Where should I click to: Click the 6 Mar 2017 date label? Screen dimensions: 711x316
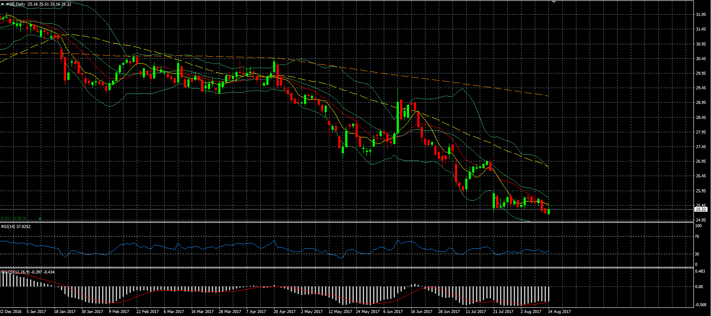point(174,312)
